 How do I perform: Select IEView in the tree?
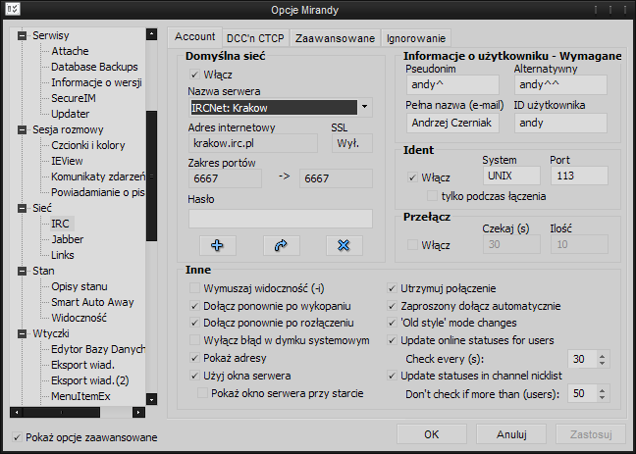point(67,161)
